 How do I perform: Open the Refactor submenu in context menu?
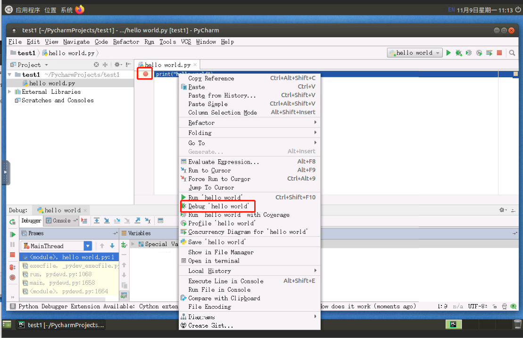coord(249,123)
